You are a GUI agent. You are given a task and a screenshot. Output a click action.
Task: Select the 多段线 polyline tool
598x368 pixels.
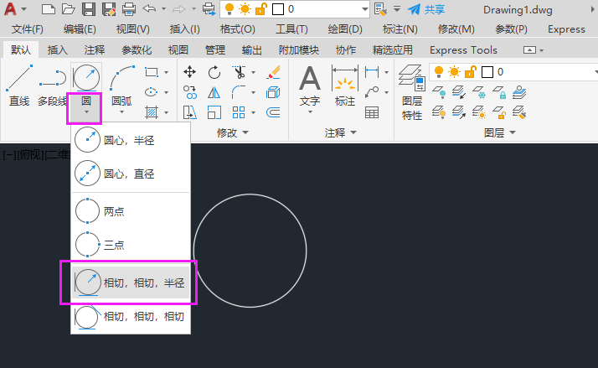point(52,86)
